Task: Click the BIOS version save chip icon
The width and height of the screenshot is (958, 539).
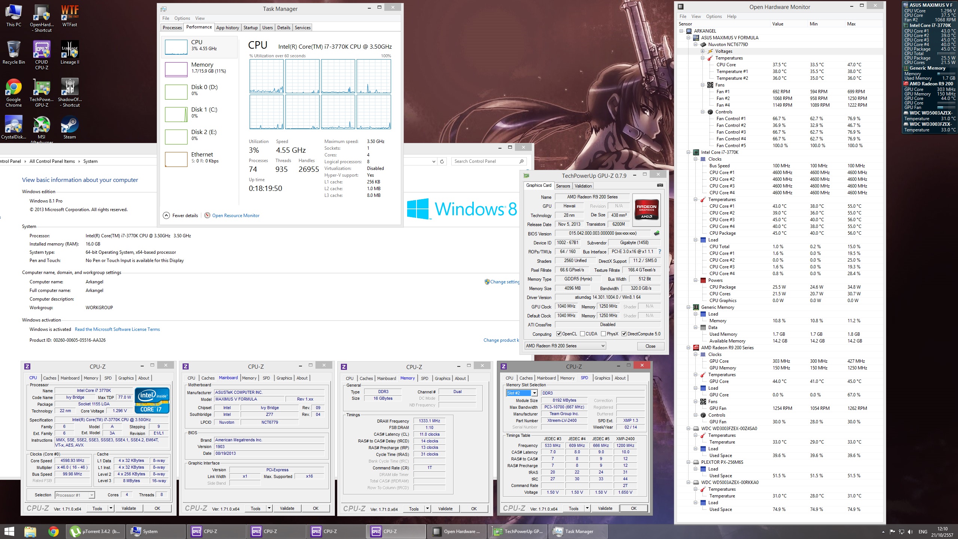Action: (656, 233)
